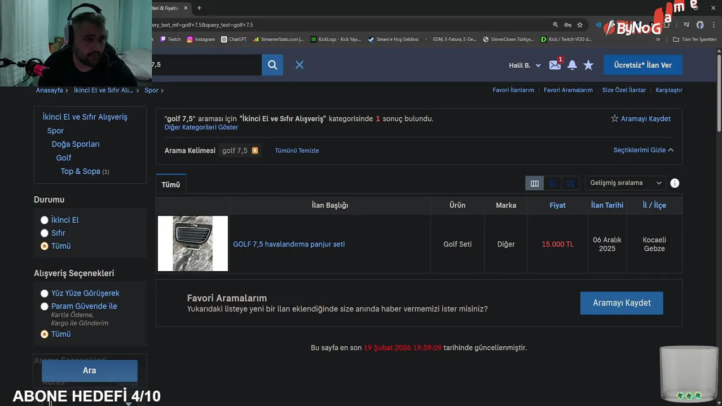Click the 15.000 TL price cell
Screen dimensions: 722x406
[x=557, y=244]
